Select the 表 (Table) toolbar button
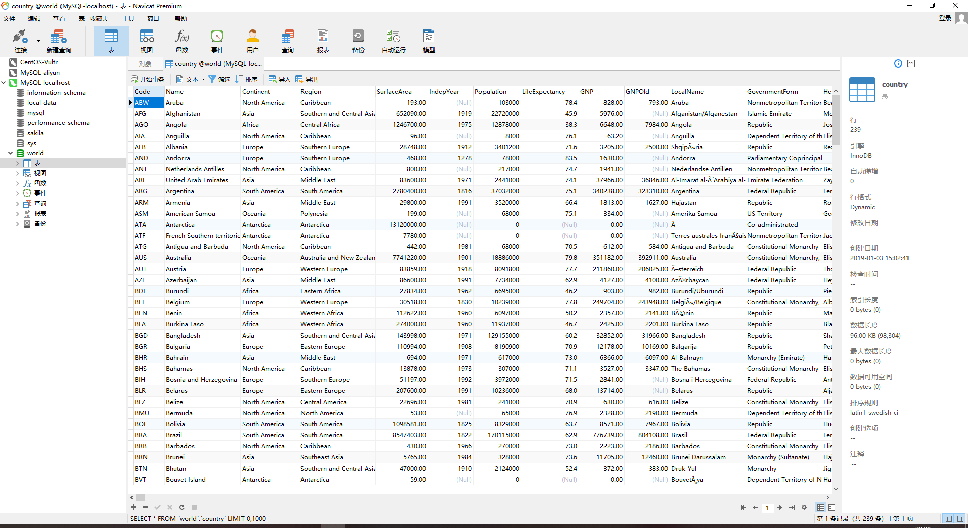This screenshot has width=968, height=528. point(111,41)
